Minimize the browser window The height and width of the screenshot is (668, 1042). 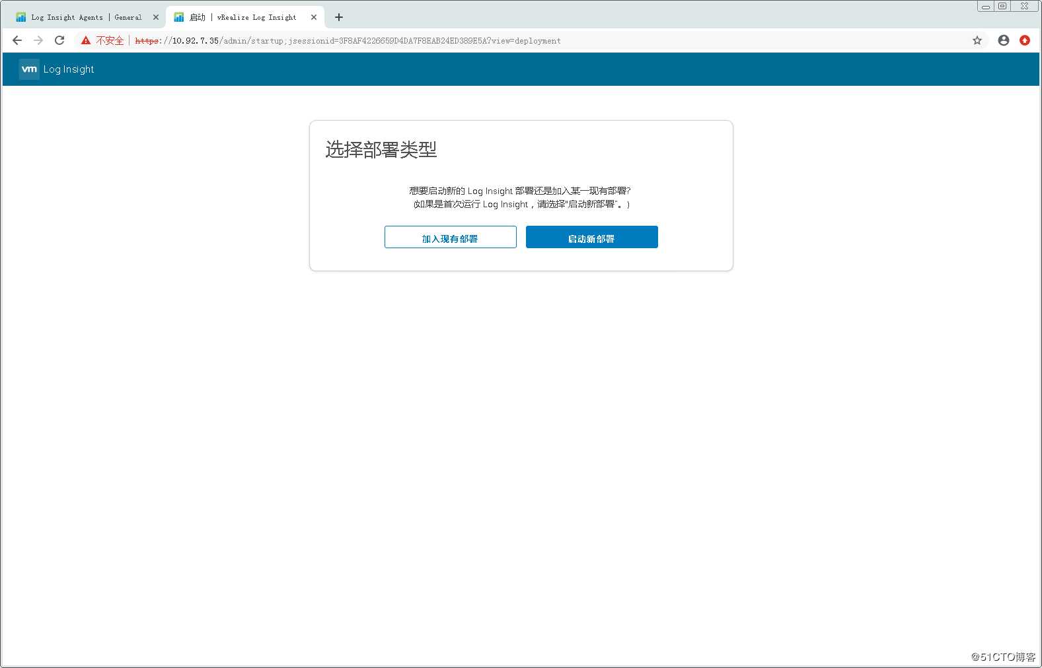[x=986, y=7]
